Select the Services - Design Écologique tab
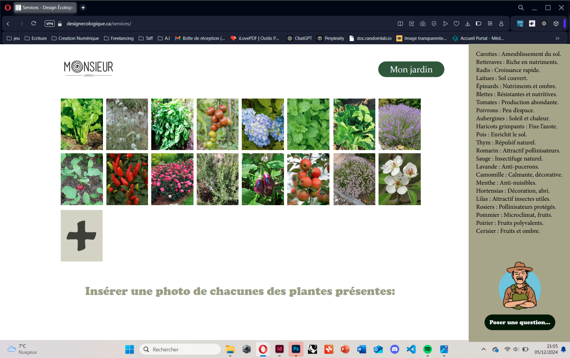Image resolution: width=570 pixels, height=358 pixels. click(45, 7)
